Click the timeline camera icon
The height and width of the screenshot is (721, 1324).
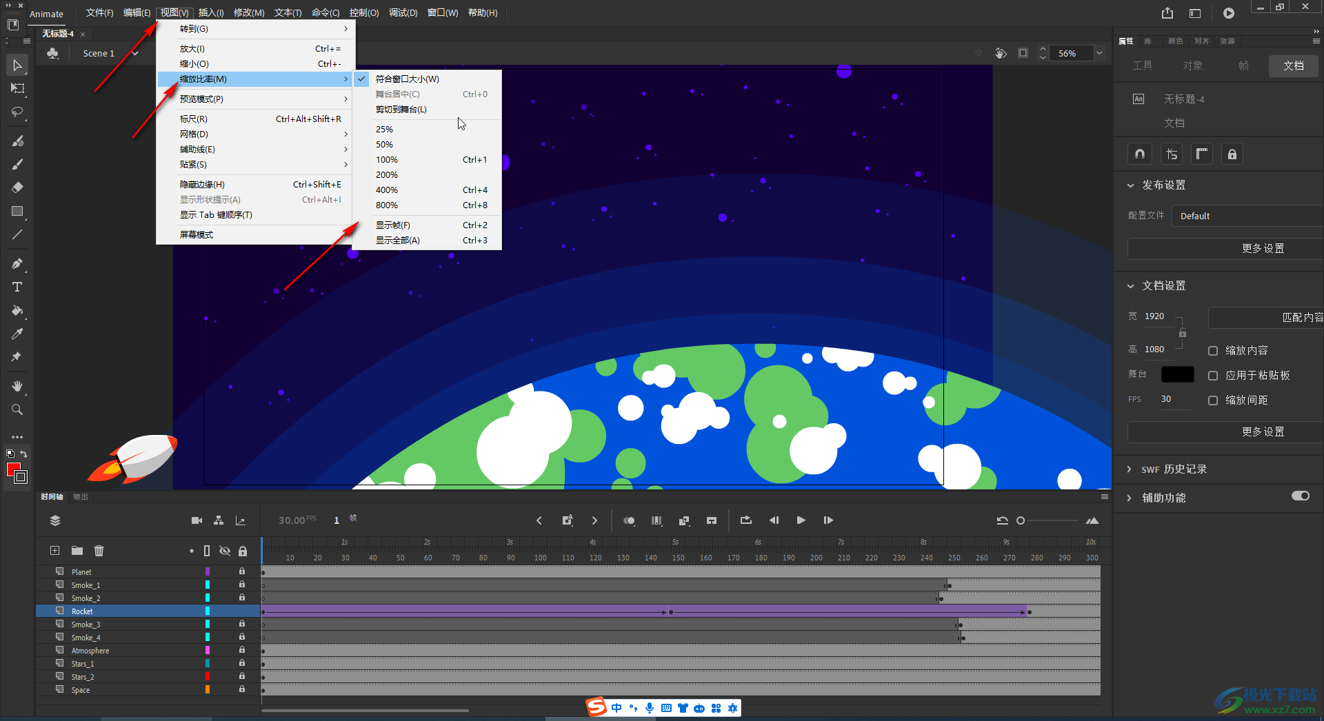[x=197, y=520]
